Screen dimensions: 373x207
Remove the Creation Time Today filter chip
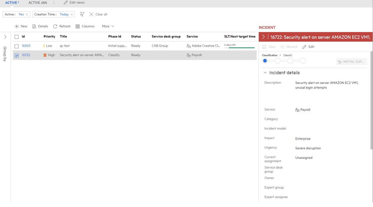click(72, 14)
